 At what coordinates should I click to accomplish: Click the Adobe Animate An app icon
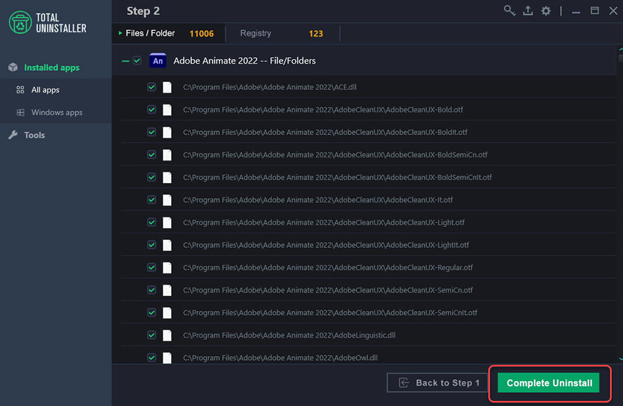[158, 60]
